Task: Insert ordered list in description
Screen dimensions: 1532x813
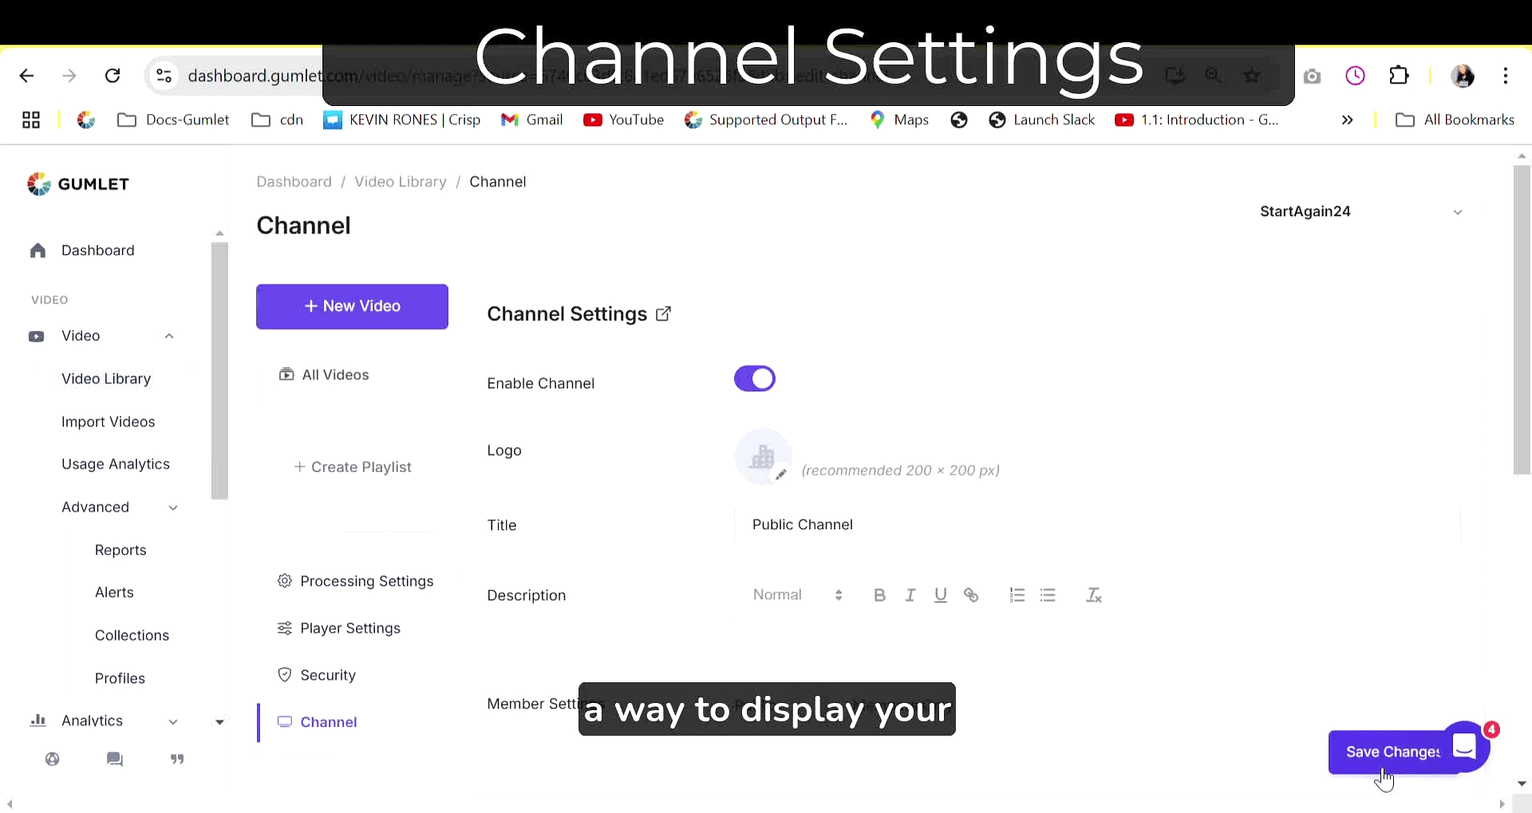Action: (1017, 595)
